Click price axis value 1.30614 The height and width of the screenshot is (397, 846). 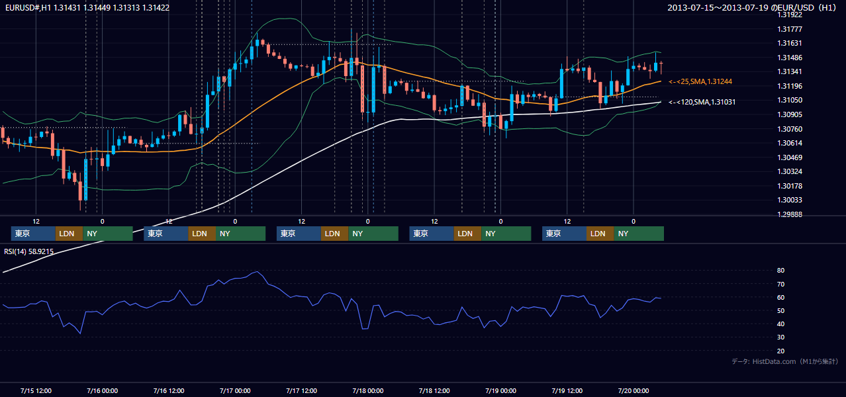(x=790, y=143)
